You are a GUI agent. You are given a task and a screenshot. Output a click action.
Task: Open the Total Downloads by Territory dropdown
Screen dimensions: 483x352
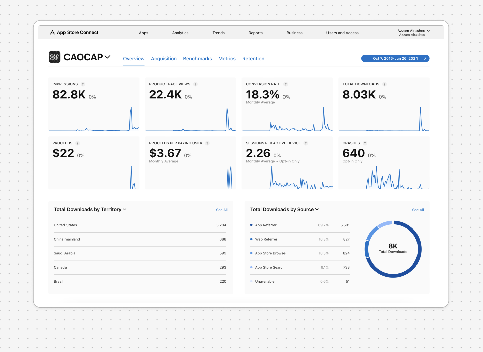90,209
